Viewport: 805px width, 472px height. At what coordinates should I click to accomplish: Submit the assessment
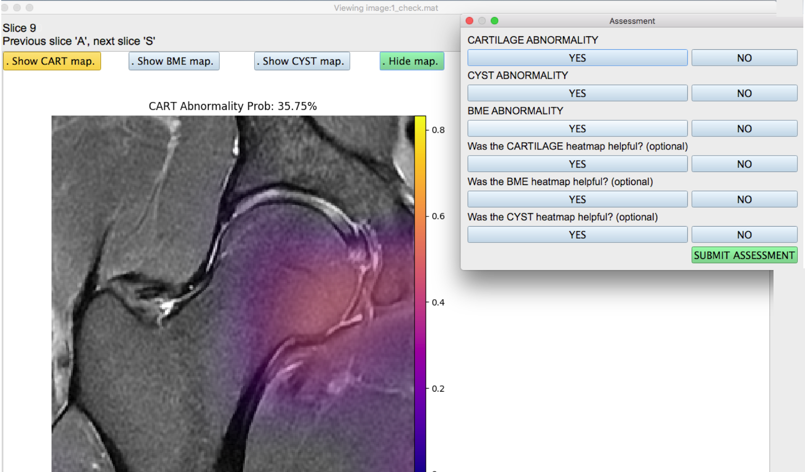coord(744,255)
